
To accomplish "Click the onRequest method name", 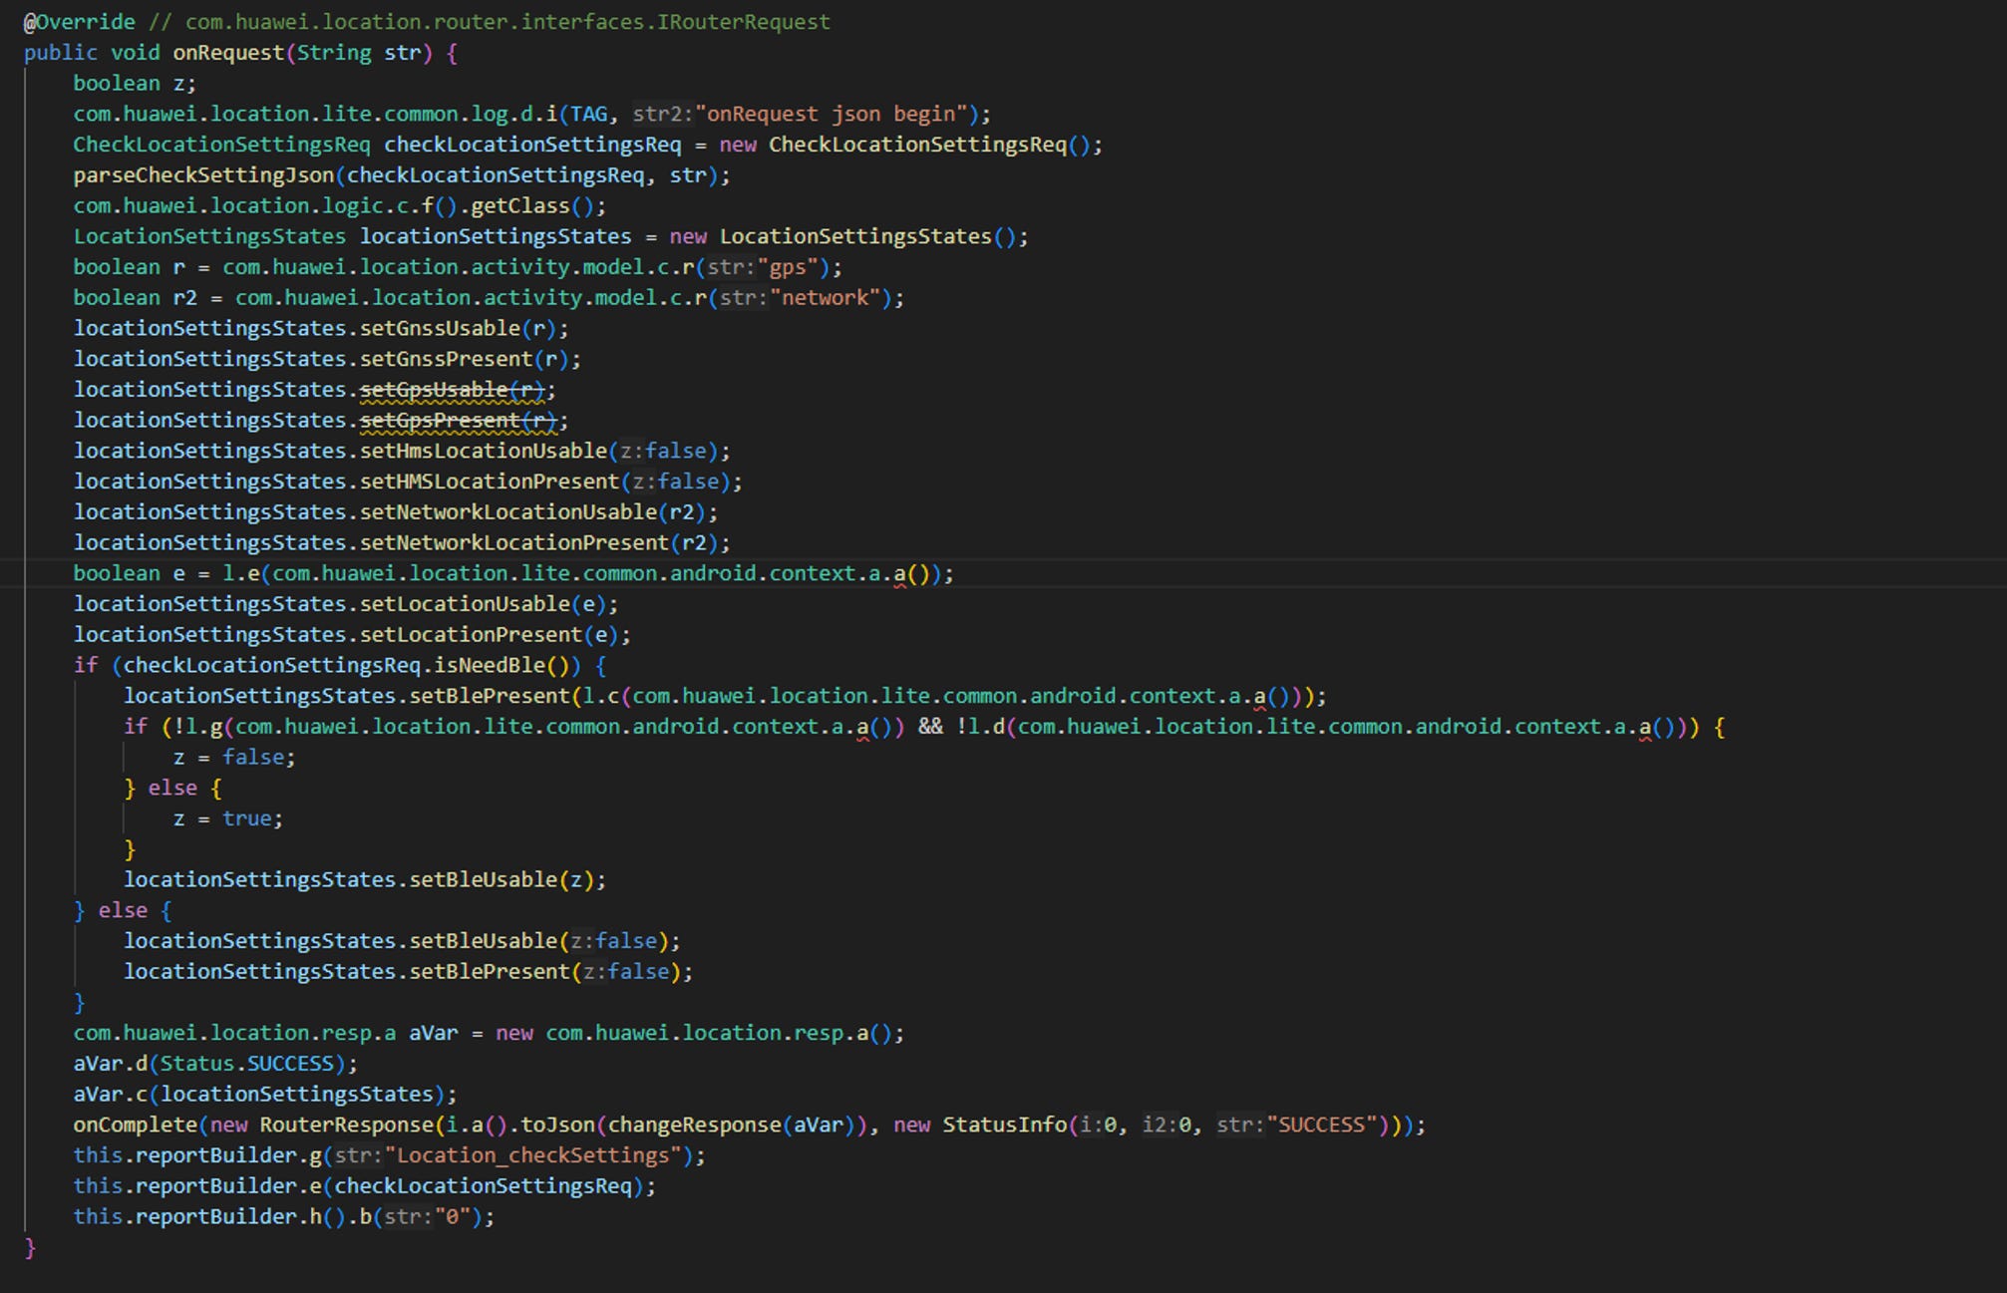I will [x=228, y=53].
